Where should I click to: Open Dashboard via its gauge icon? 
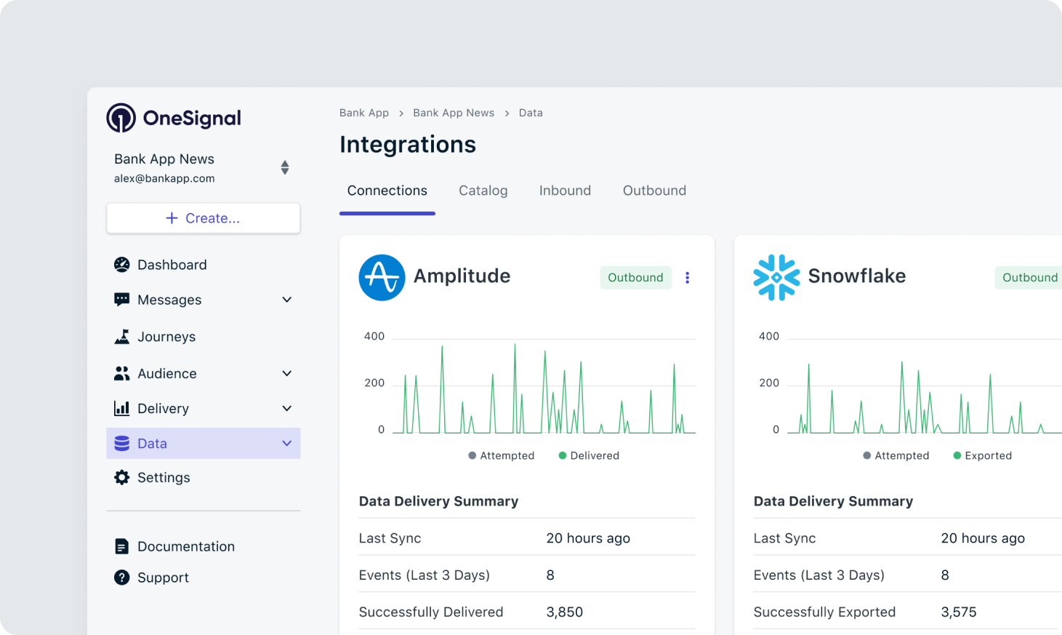point(122,265)
